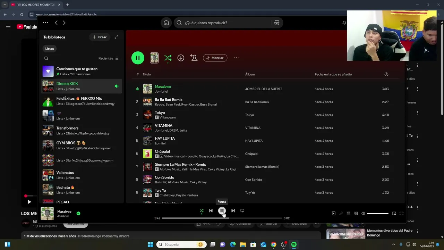Click the Crear button in library
The height and width of the screenshot is (250, 444).
click(x=100, y=37)
